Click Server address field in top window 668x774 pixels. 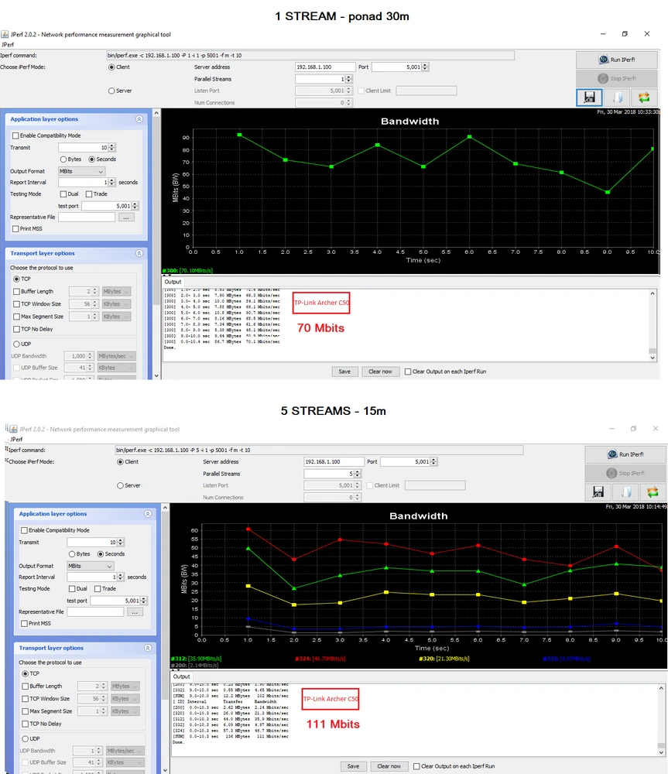325,67
